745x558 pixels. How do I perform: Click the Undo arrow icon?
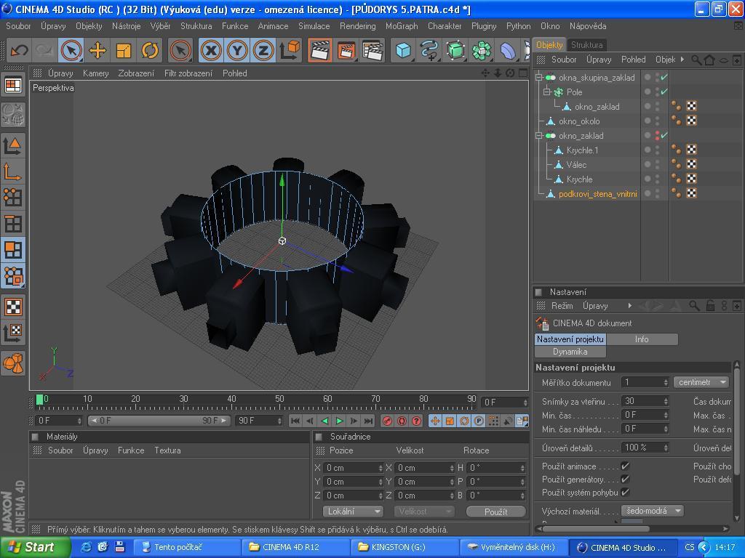tap(20, 50)
